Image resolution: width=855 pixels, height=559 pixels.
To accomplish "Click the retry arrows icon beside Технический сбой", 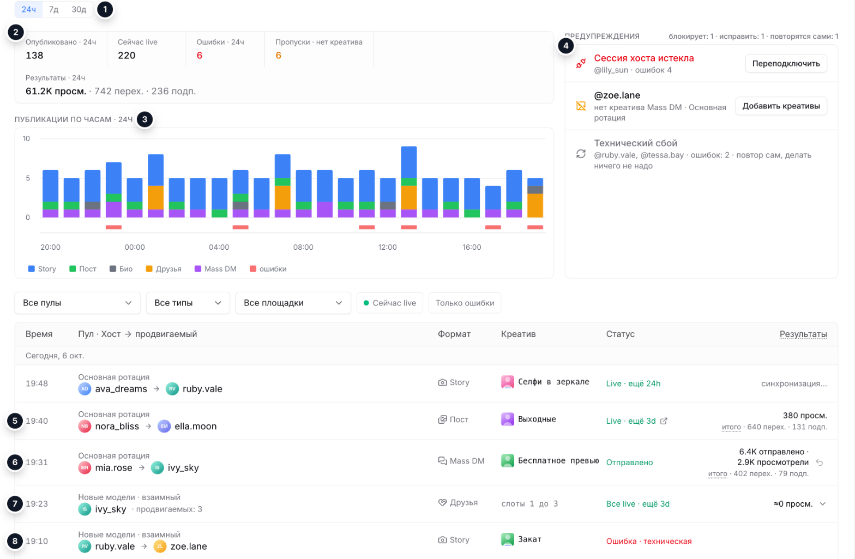I will point(581,154).
